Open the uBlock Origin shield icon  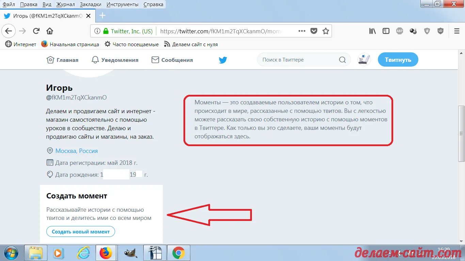point(440,31)
